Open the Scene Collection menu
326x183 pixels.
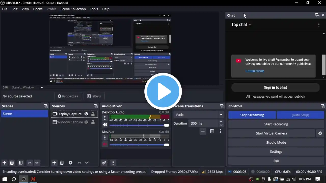point(73,9)
